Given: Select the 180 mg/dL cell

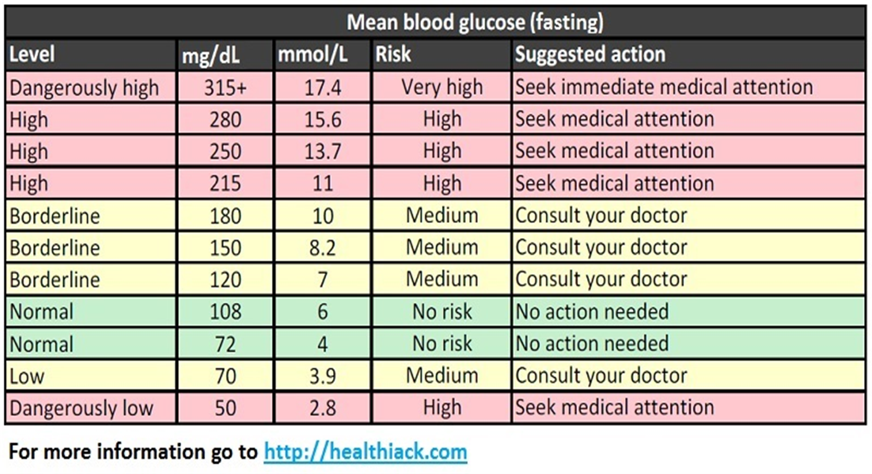Looking at the screenshot, I should [x=225, y=216].
